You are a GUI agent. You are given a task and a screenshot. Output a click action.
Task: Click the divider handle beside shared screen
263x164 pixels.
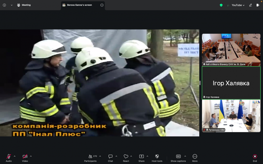point(200,83)
